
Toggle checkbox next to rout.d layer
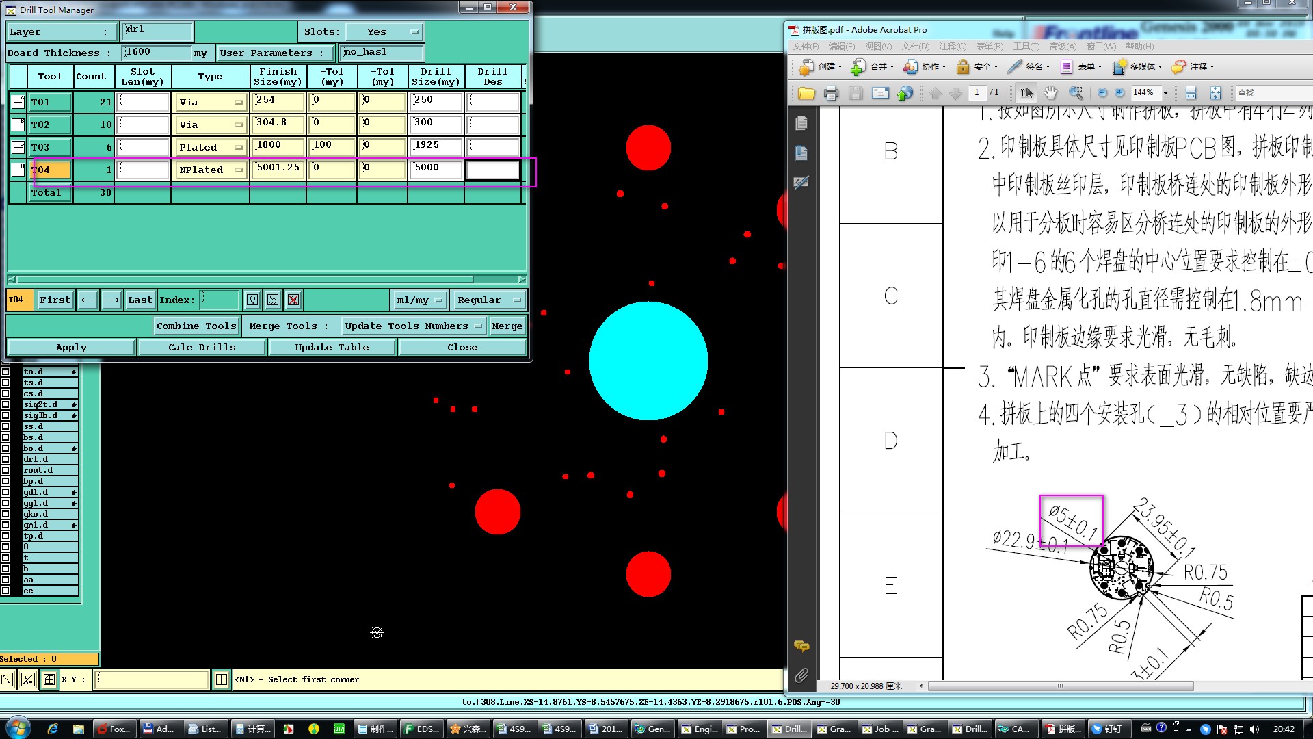[x=6, y=470]
